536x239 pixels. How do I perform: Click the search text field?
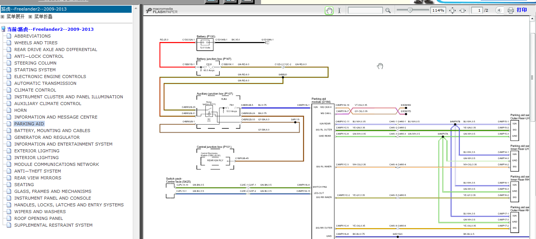click(365, 11)
